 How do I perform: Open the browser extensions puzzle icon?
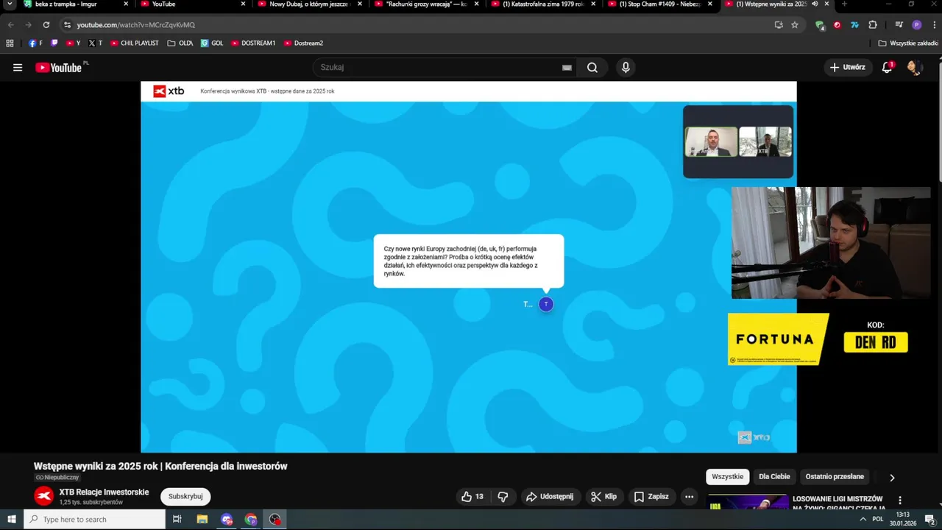click(x=873, y=24)
